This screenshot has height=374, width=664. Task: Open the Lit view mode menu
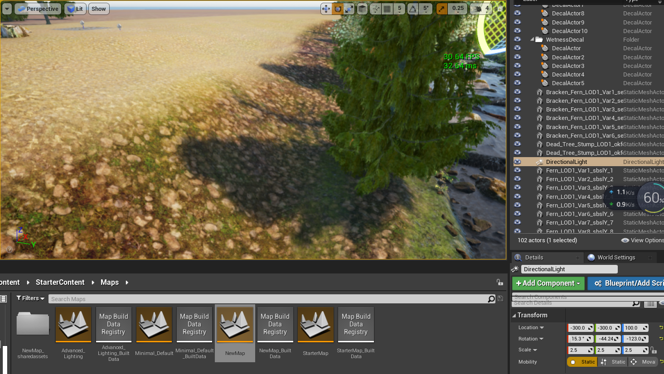[75, 9]
